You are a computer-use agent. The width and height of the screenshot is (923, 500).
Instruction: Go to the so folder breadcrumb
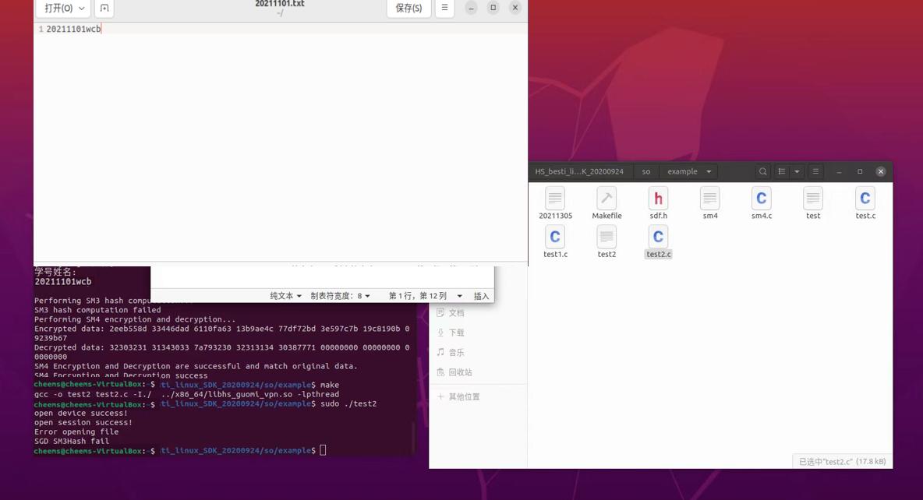pyautogui.click(x=645, y=172)
